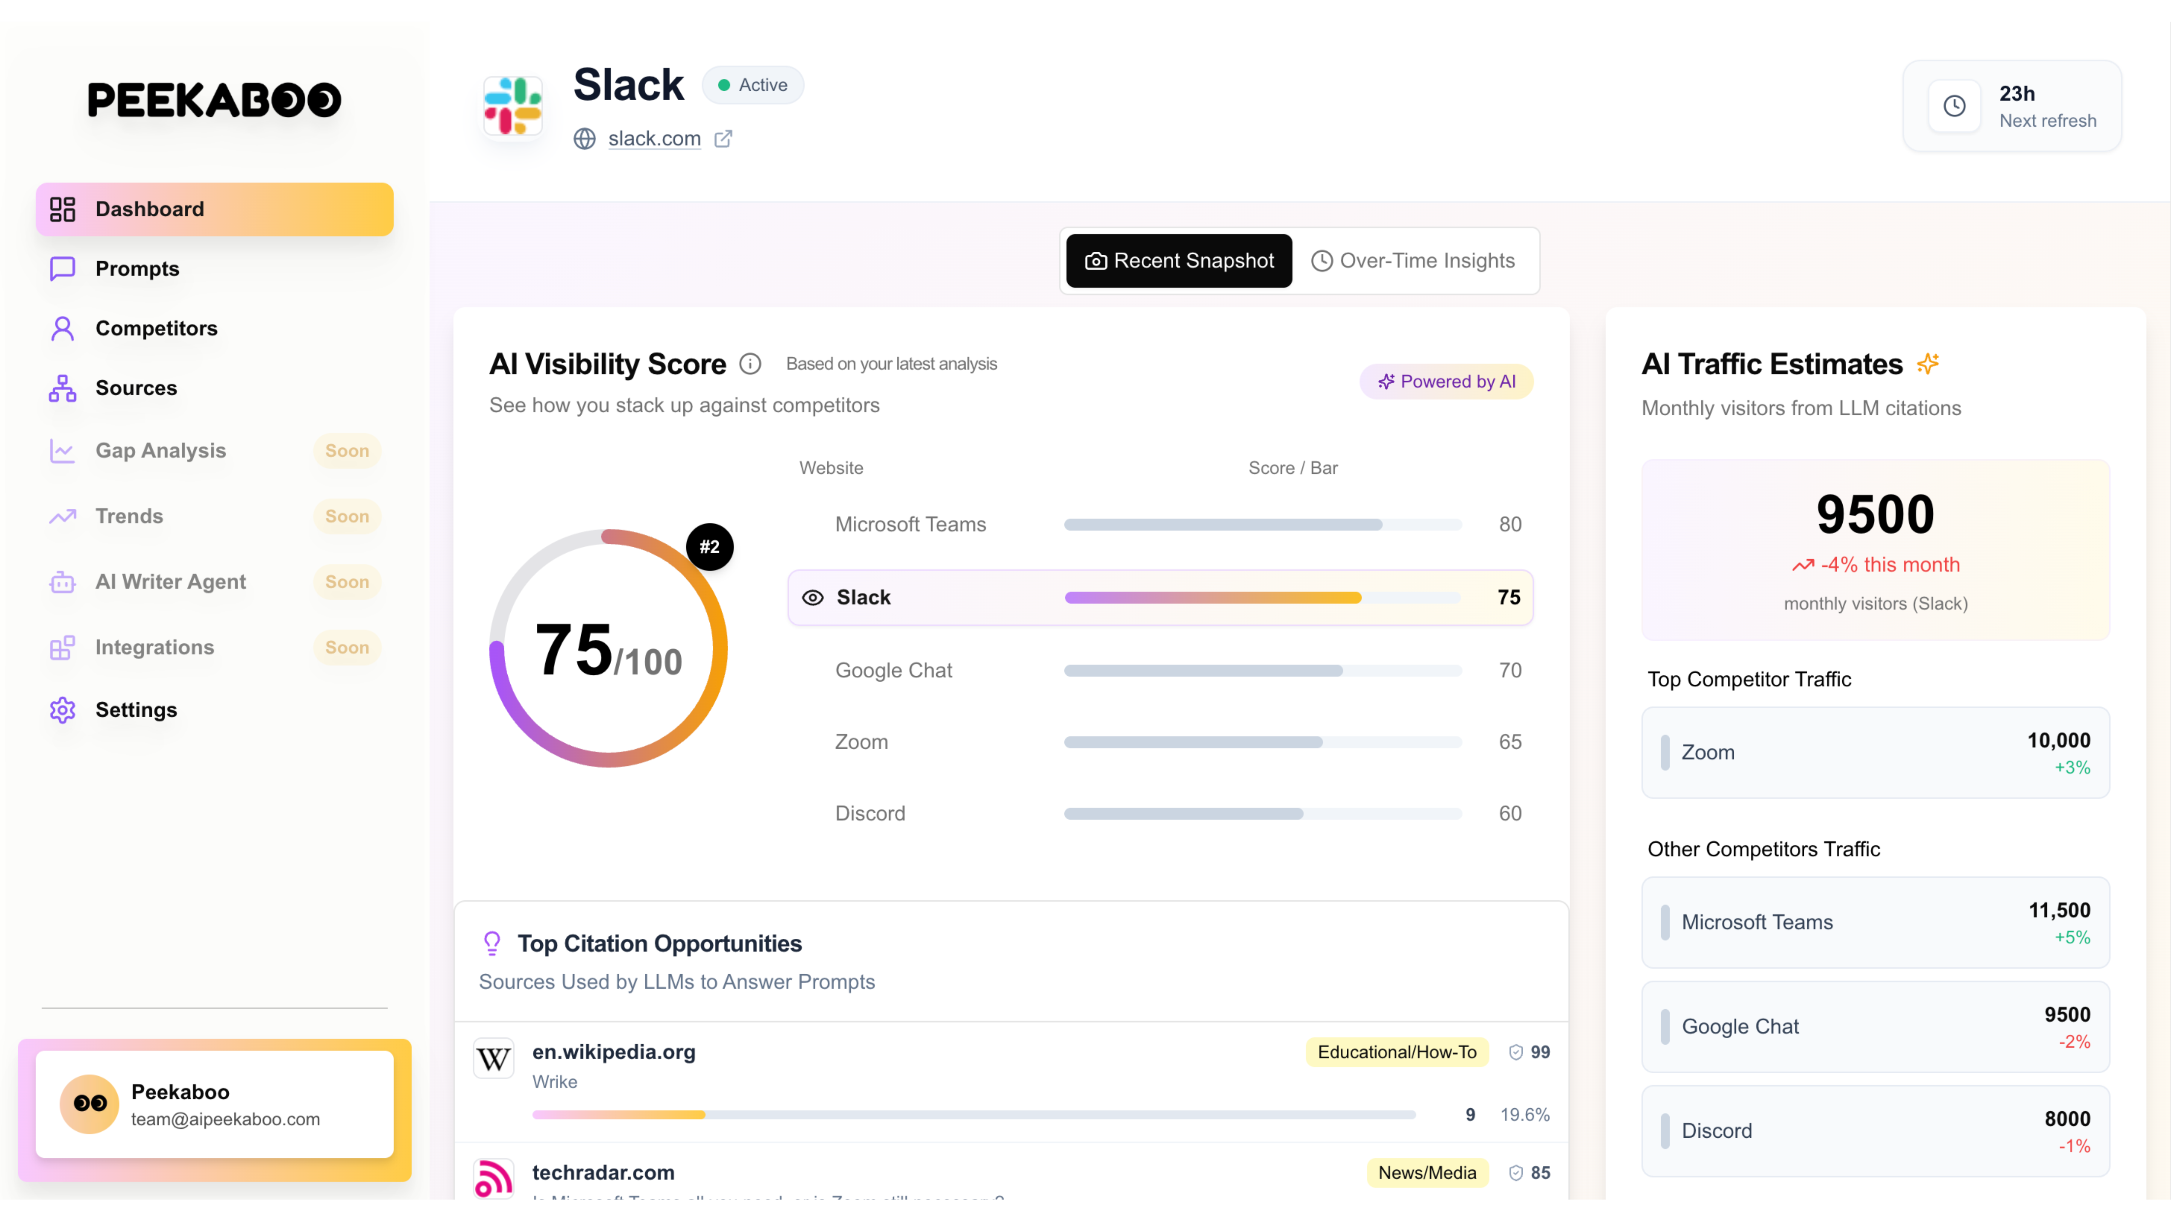Go to Competitors in the sidebar
This screenshot has height=1221, width=2171.
(x=156, y=329)
